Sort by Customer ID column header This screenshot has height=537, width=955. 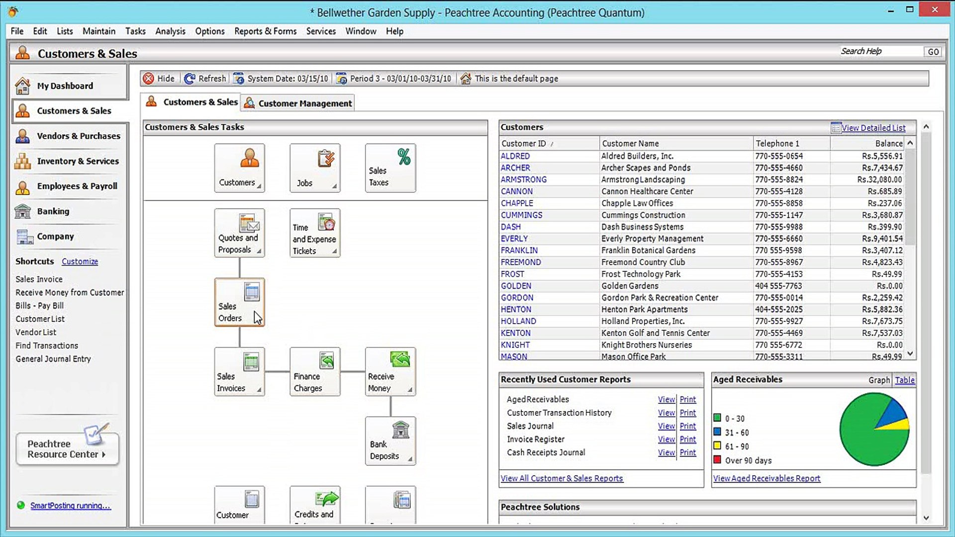click(550, 143)
